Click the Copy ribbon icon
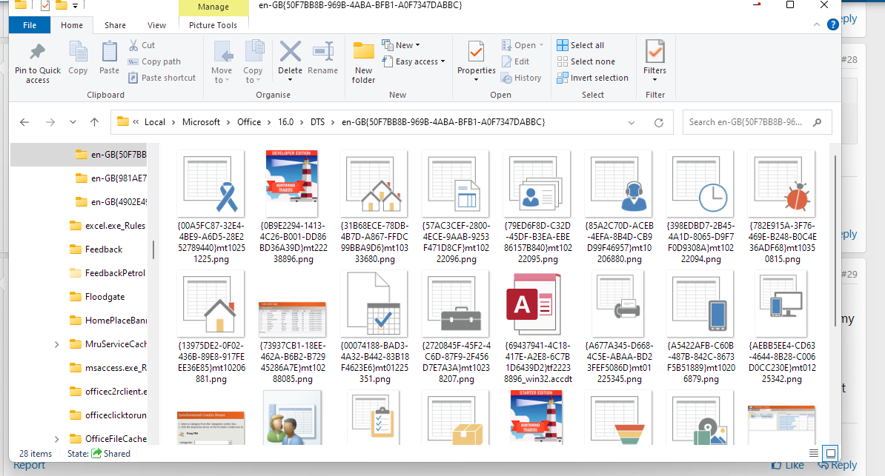This screenshot has width=885, height=476. [x=78, y=58]
